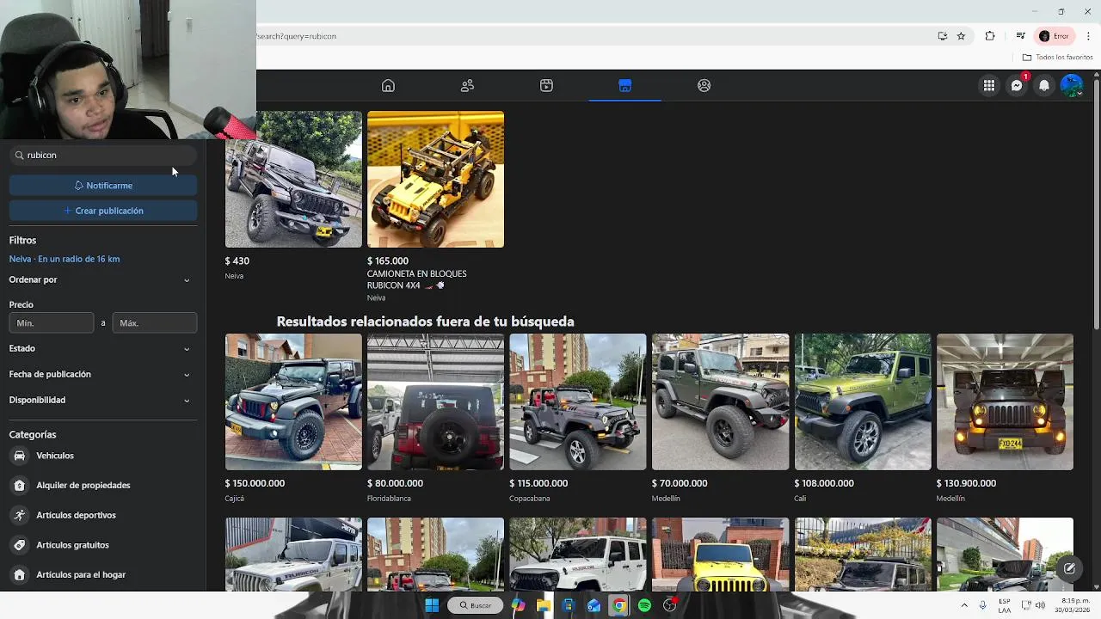Open Messenger with one unread notification
This screenshot has height=619, width=1101.
pos(1017,85)
